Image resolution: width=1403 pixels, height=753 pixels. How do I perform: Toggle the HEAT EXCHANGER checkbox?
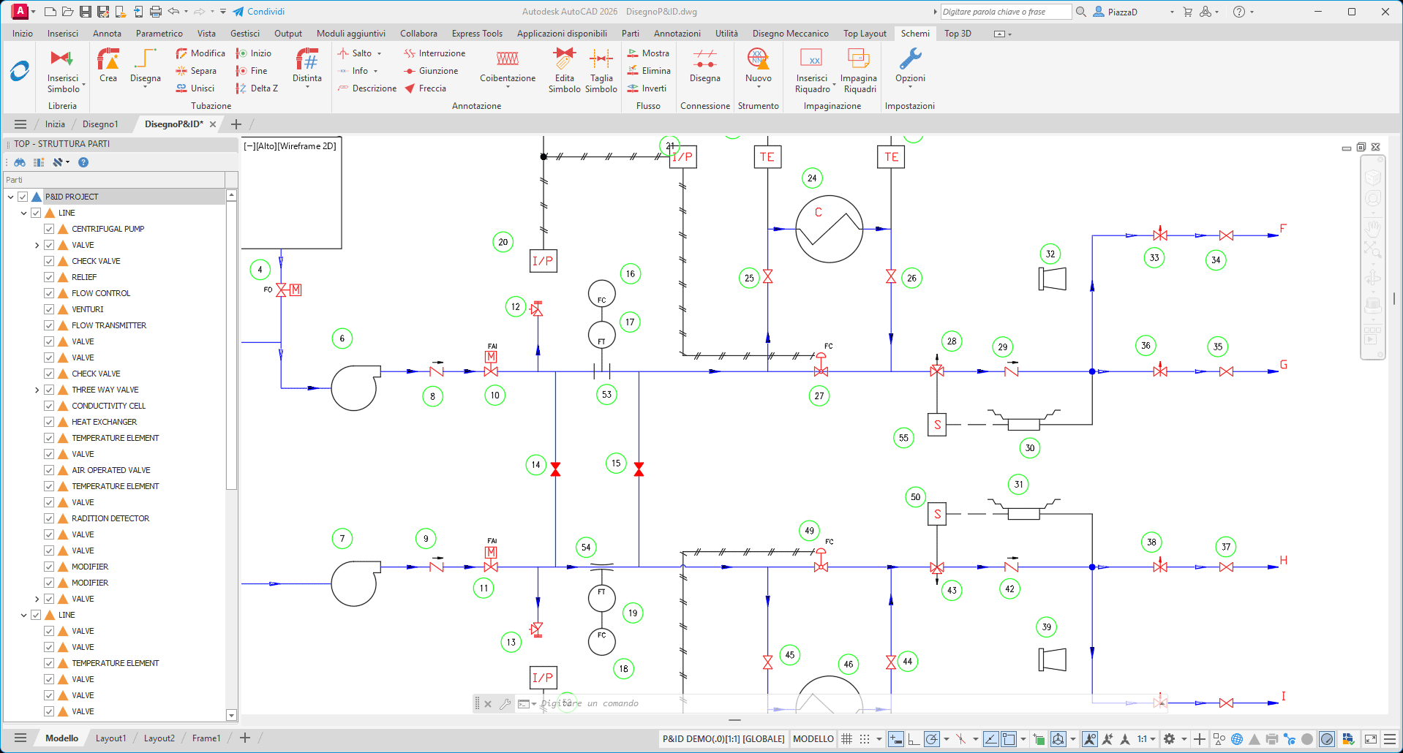click(50, 422)
